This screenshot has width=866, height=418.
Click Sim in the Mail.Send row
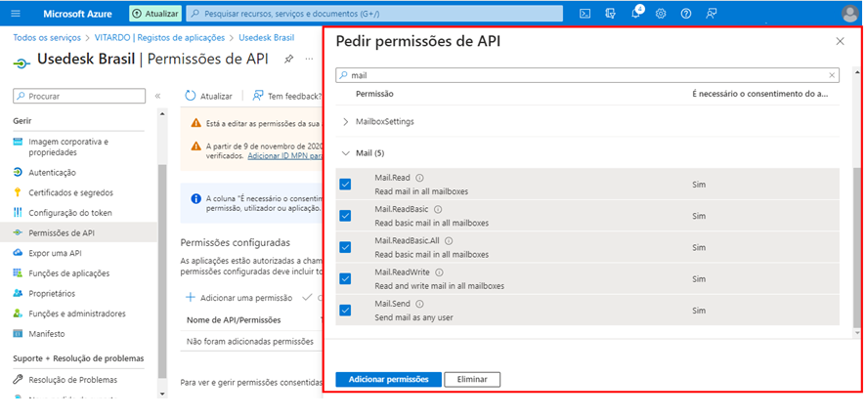[699, 311]
